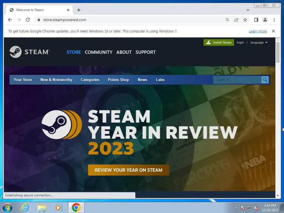
Task: Open the Categories tab
Action: 90,80
